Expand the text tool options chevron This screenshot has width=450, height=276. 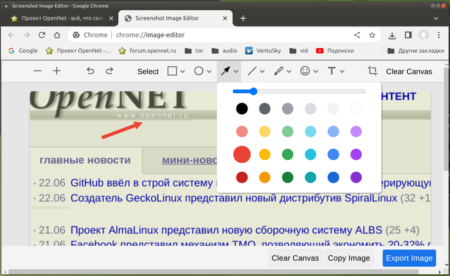click(x=342, y=71)
